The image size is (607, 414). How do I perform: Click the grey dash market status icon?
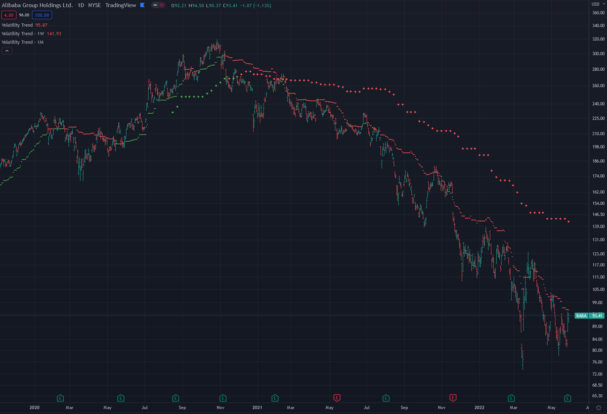[154, 5]
